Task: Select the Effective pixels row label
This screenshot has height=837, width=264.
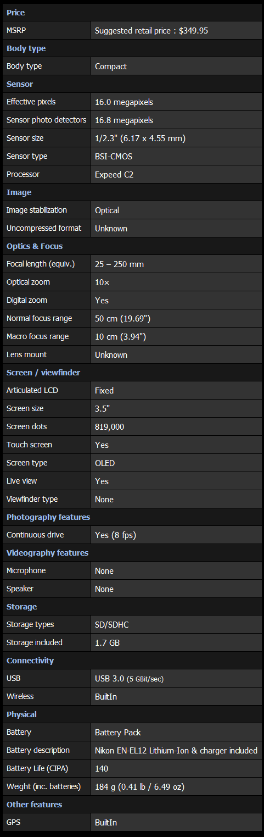Action: coord(31,102)
